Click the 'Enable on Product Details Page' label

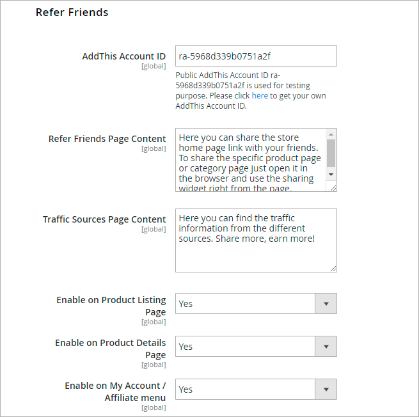pyautogui.click(x=110, y=349)
